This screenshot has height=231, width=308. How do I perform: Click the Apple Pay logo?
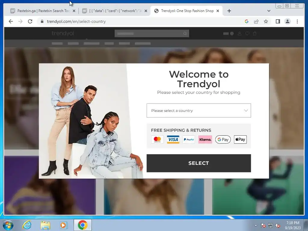(240, 140)
